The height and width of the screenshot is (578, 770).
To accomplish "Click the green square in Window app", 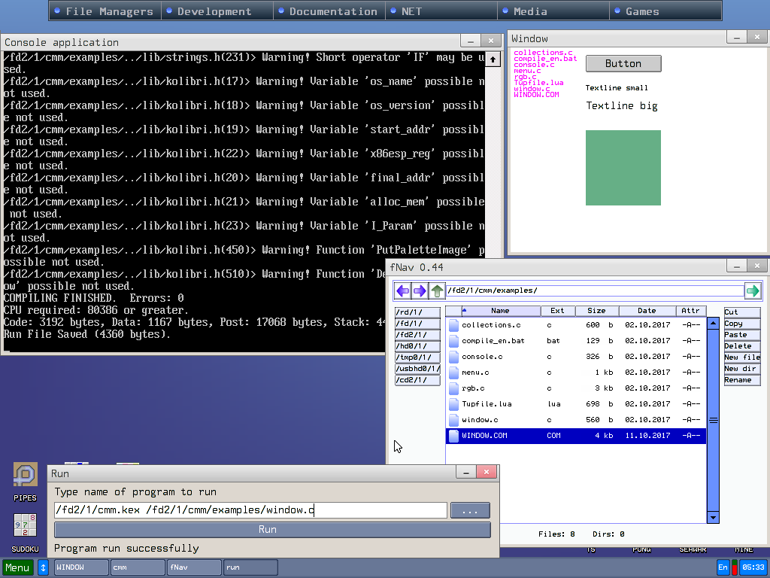I will pyautogui.click(x=623, y=168).
